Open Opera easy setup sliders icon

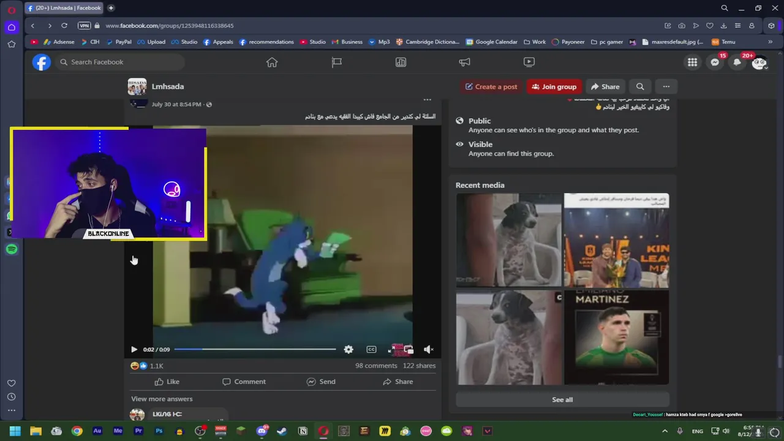(738, 26)
